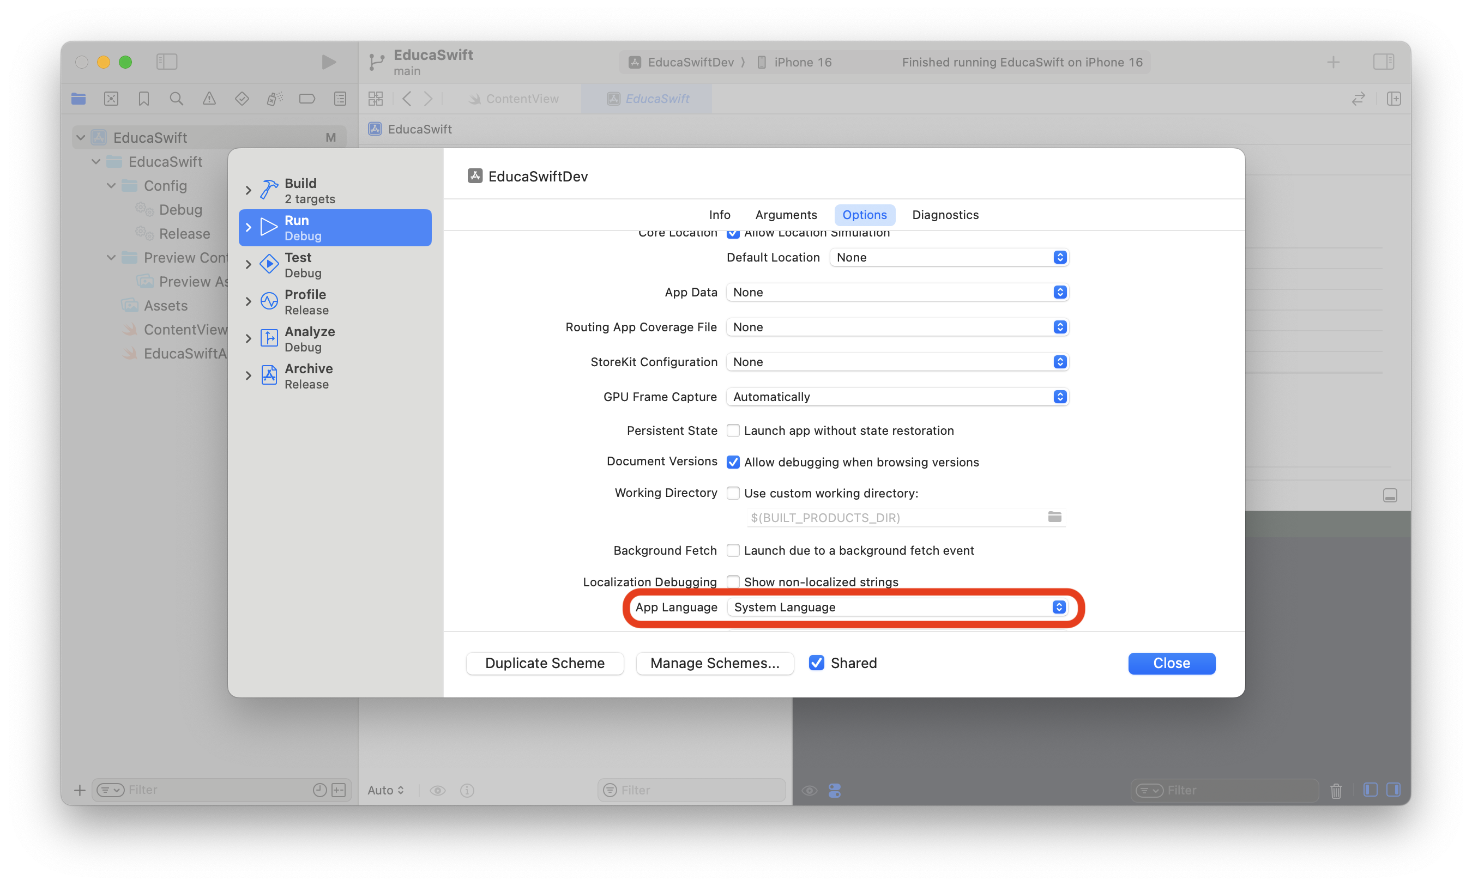
Task: Open the Breakpoint navigator icon
Action: [307, 99]
